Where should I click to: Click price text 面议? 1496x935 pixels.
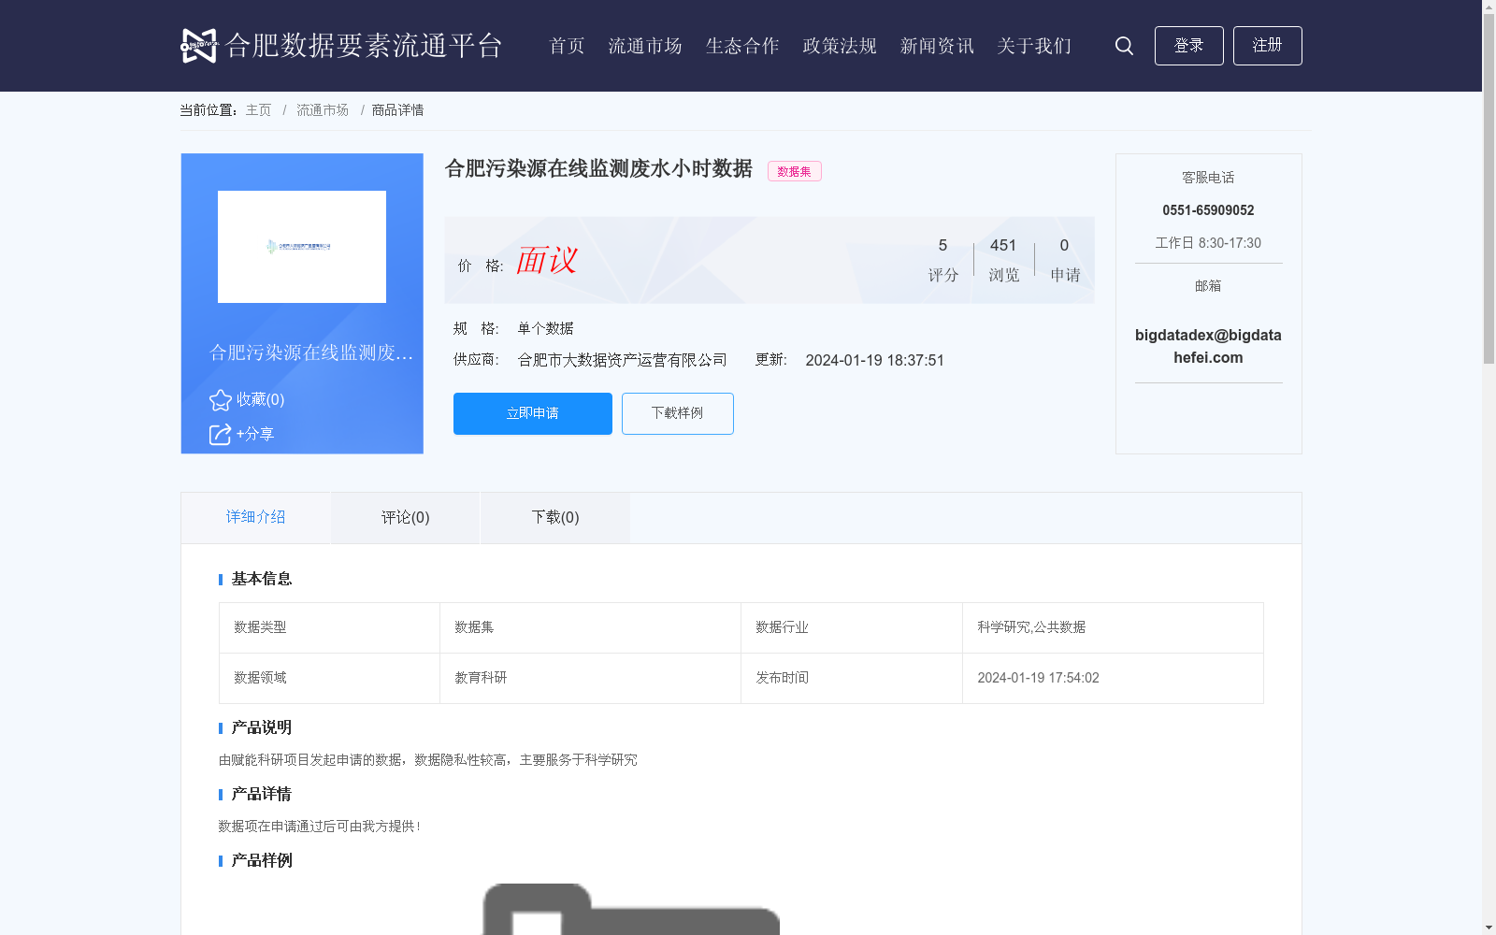click(x=547, y=260)
